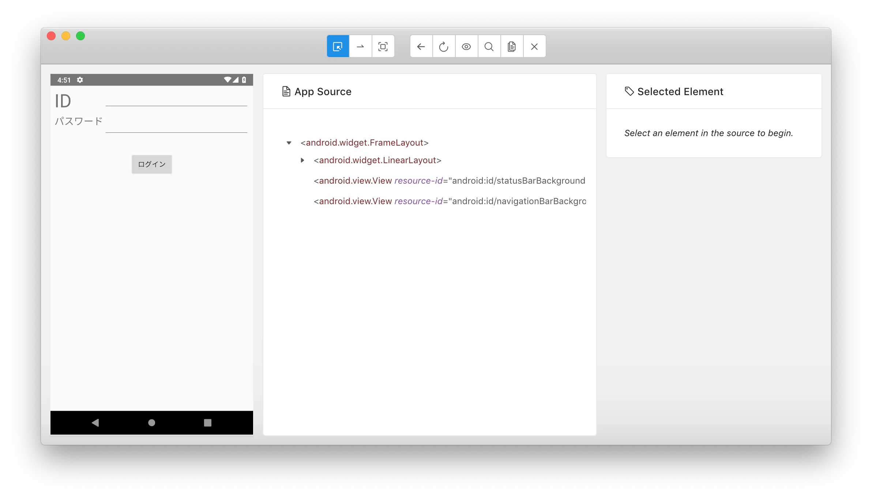Screen dimensions: 872x499
Task: Minimize window with yellow button
Action: click(66, 36)
